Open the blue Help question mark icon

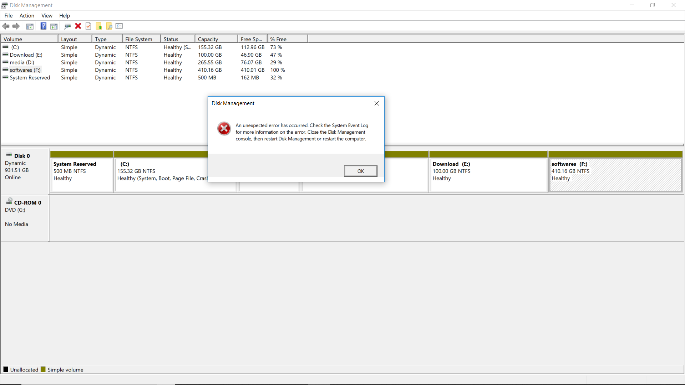(44, 26)
